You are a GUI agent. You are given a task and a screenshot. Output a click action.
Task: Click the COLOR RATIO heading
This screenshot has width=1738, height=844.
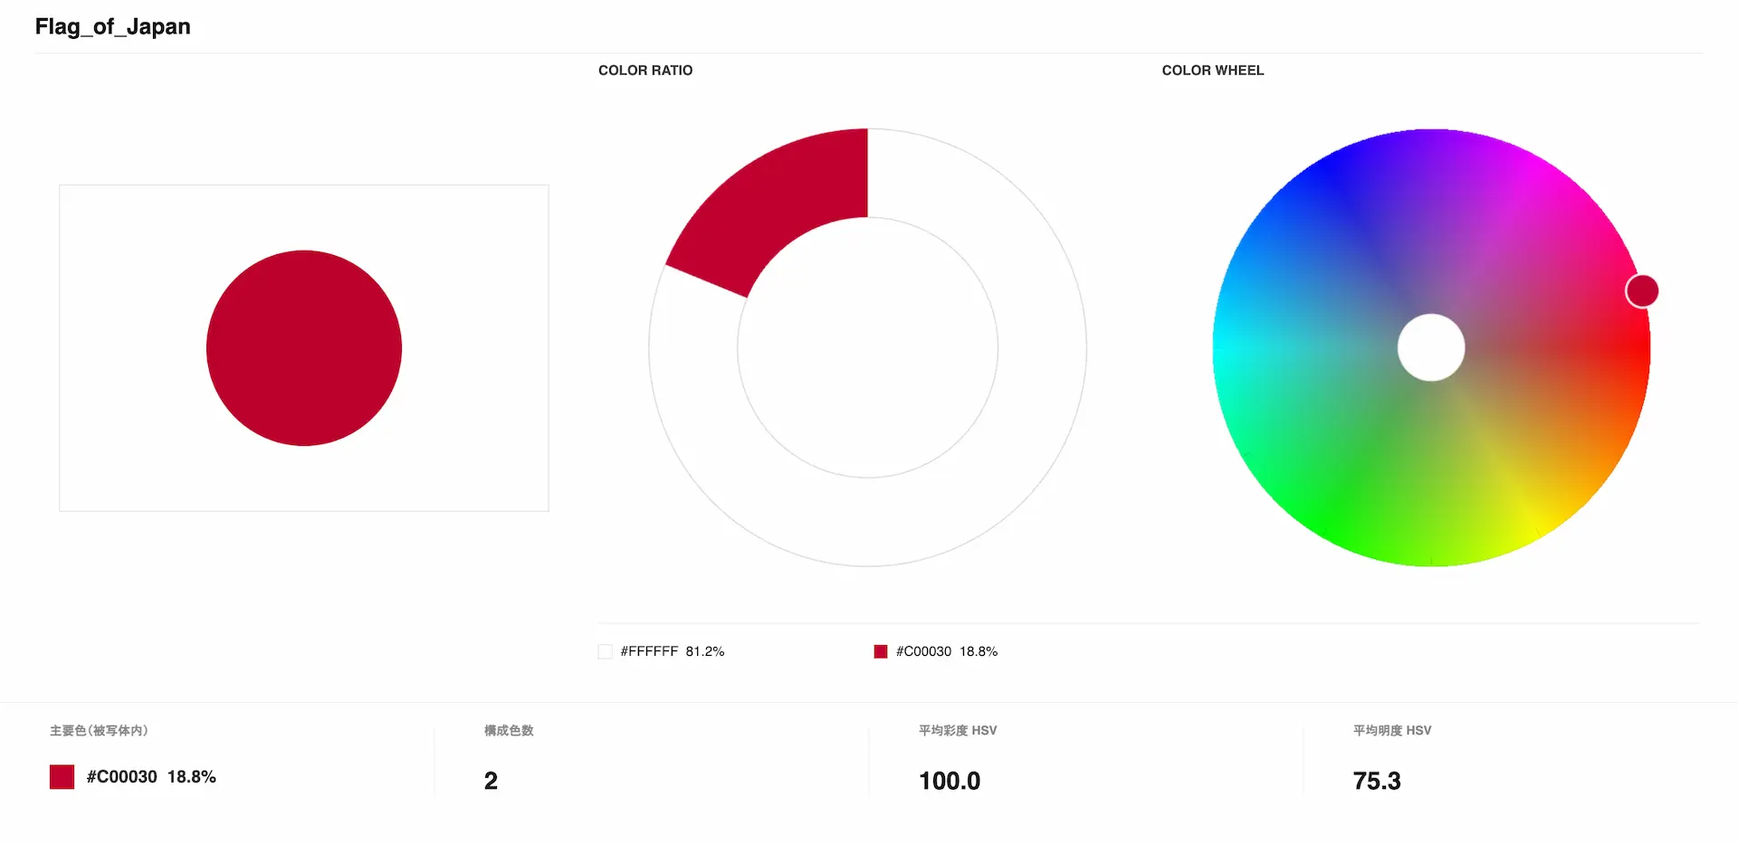point(645,71)
